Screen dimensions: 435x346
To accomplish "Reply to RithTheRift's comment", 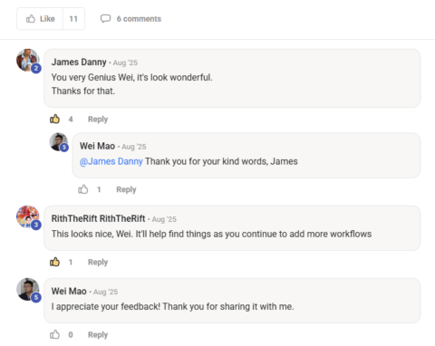I will (98, 262).
